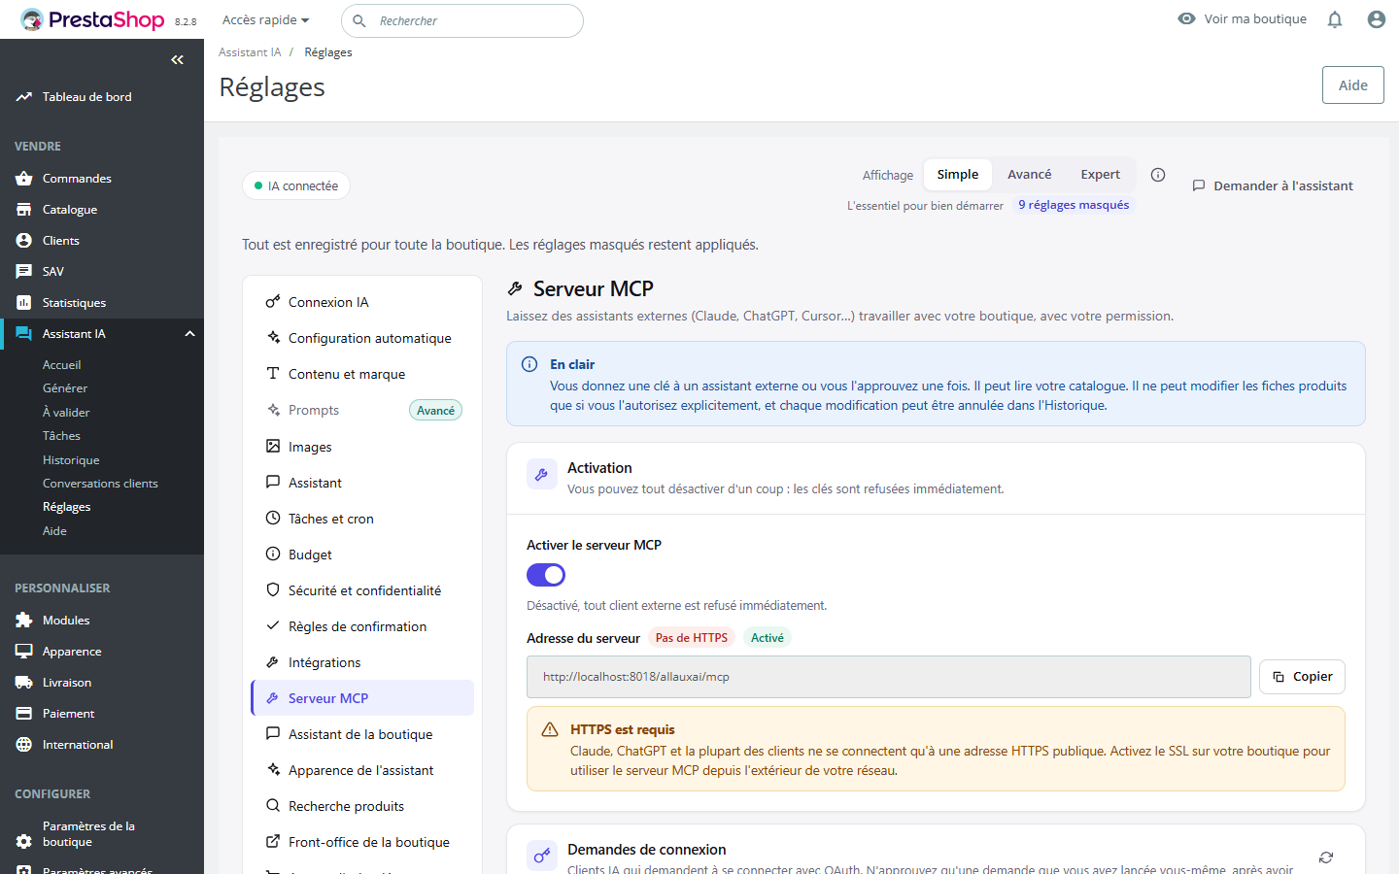This screenshot has height=874, width=1399.
Task: Refresh the Demandes de connexion list
Action: [1326, 857]
